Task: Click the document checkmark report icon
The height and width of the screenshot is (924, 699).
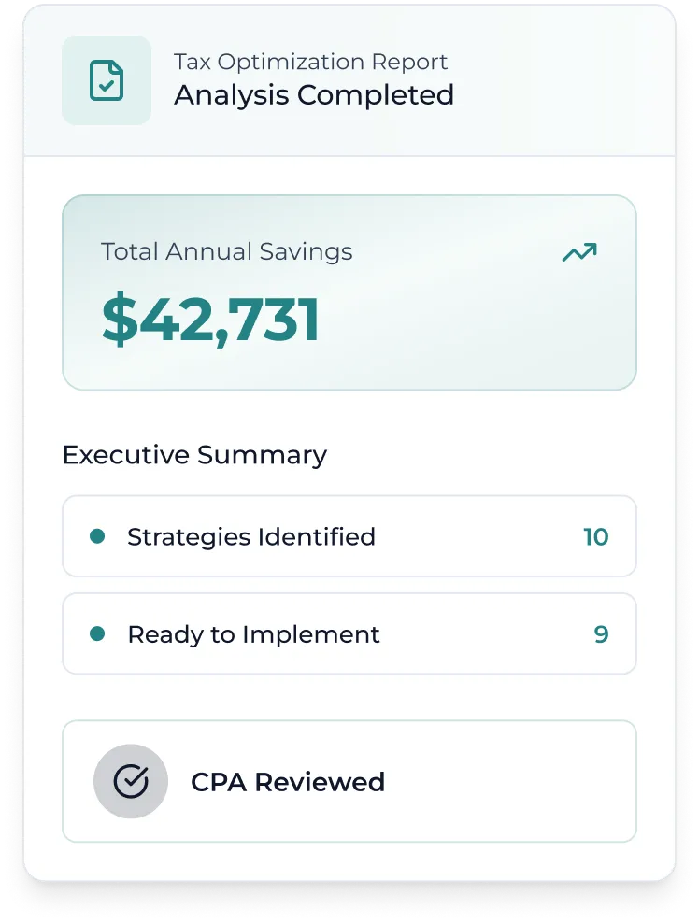Action: [106, 80]
